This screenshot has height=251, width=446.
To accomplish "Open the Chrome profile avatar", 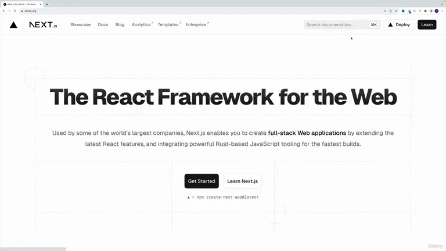I will tap(437, 11).
